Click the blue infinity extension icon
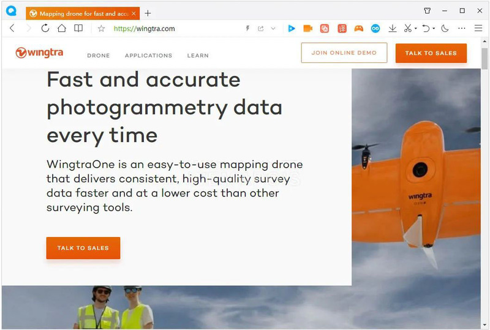This screenshot has width=490, height=330. tap(375, 29)
